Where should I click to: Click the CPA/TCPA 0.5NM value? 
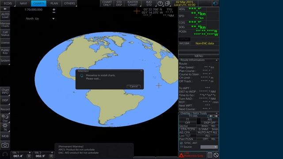click(x=203, y=129)
